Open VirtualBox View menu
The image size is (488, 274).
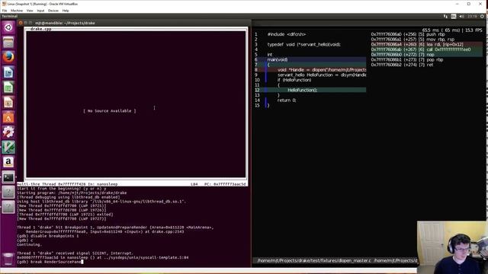point(30,11)
